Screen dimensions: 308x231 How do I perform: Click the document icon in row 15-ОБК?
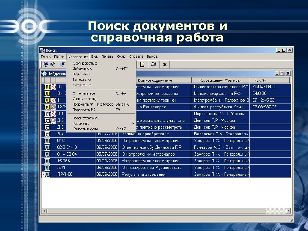47,161
